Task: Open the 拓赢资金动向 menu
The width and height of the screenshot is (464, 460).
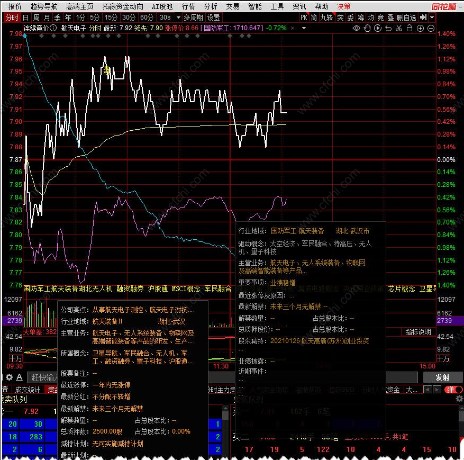Action: [123, 6]
